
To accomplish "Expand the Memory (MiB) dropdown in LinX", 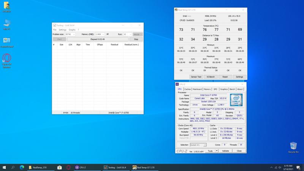I will click(x=103, y=34).
